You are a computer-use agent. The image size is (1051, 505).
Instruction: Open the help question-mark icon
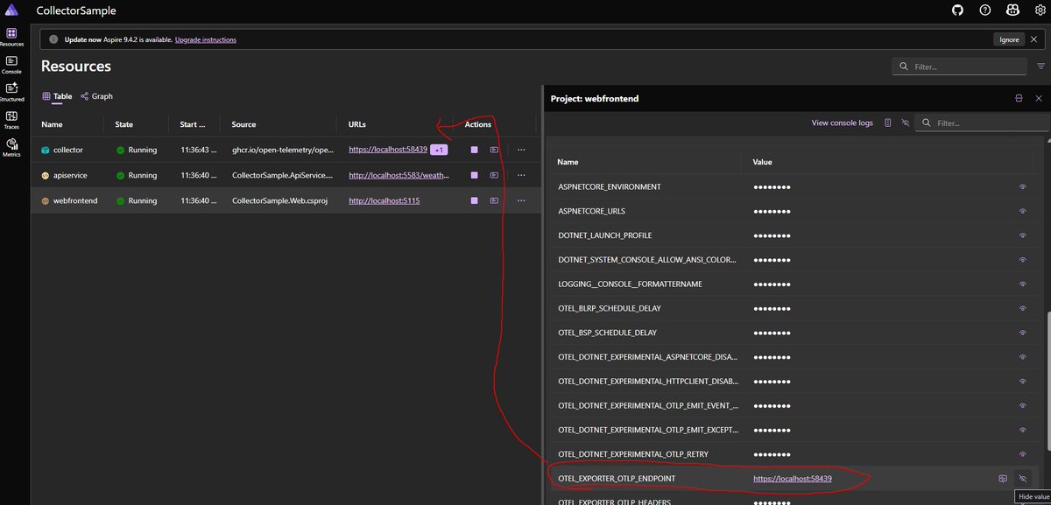coord(985,11)
